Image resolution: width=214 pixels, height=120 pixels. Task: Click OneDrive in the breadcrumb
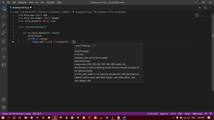click(x=42, y=12)
